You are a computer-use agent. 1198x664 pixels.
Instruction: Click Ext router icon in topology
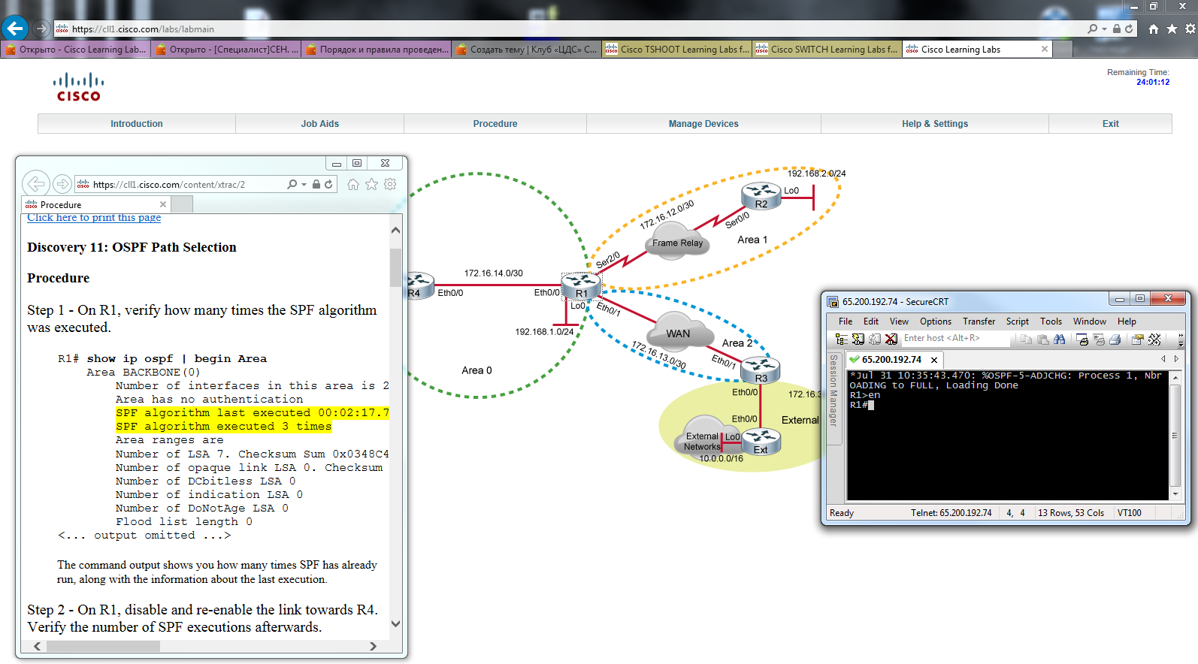pos(761,440)
